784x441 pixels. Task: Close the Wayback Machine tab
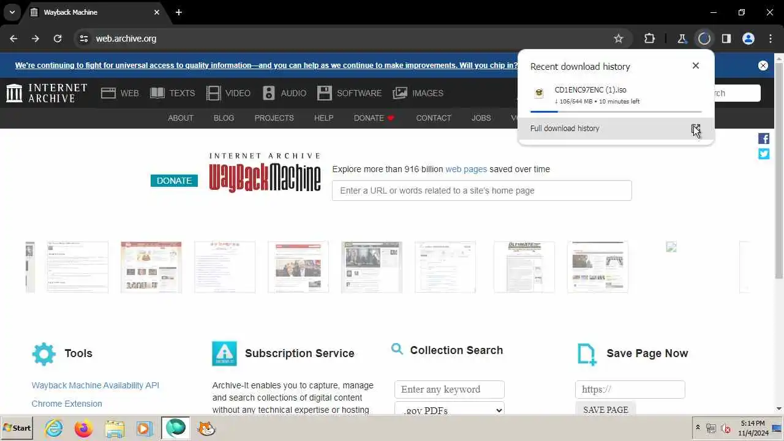tap(157, 12)
